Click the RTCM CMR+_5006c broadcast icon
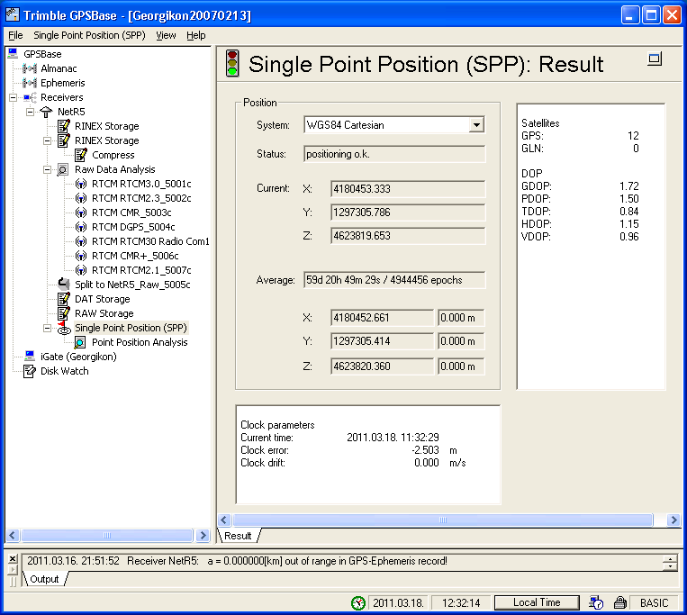This screenshot has height=615, width=687. click(x=81, y=256)
